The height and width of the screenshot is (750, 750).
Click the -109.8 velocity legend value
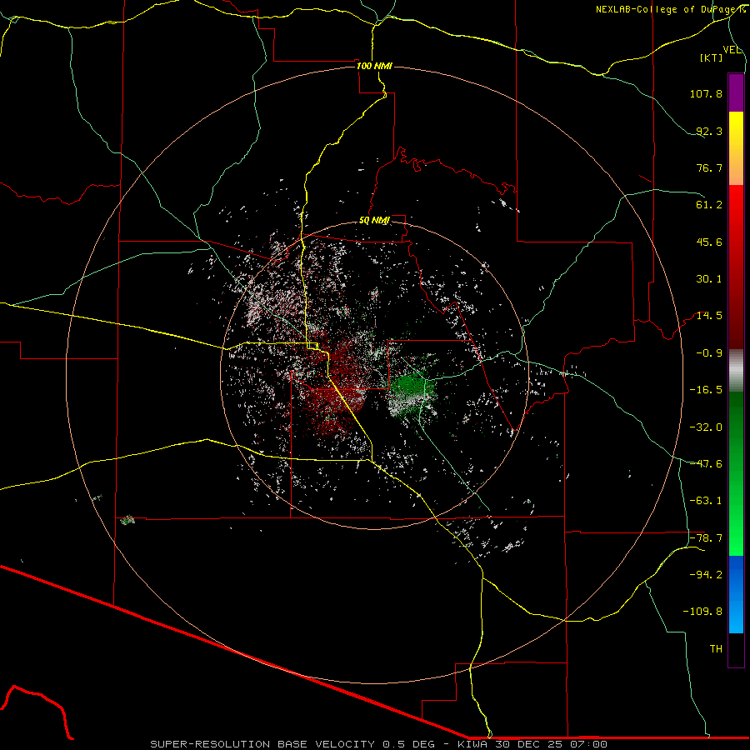tap(703, 612)
